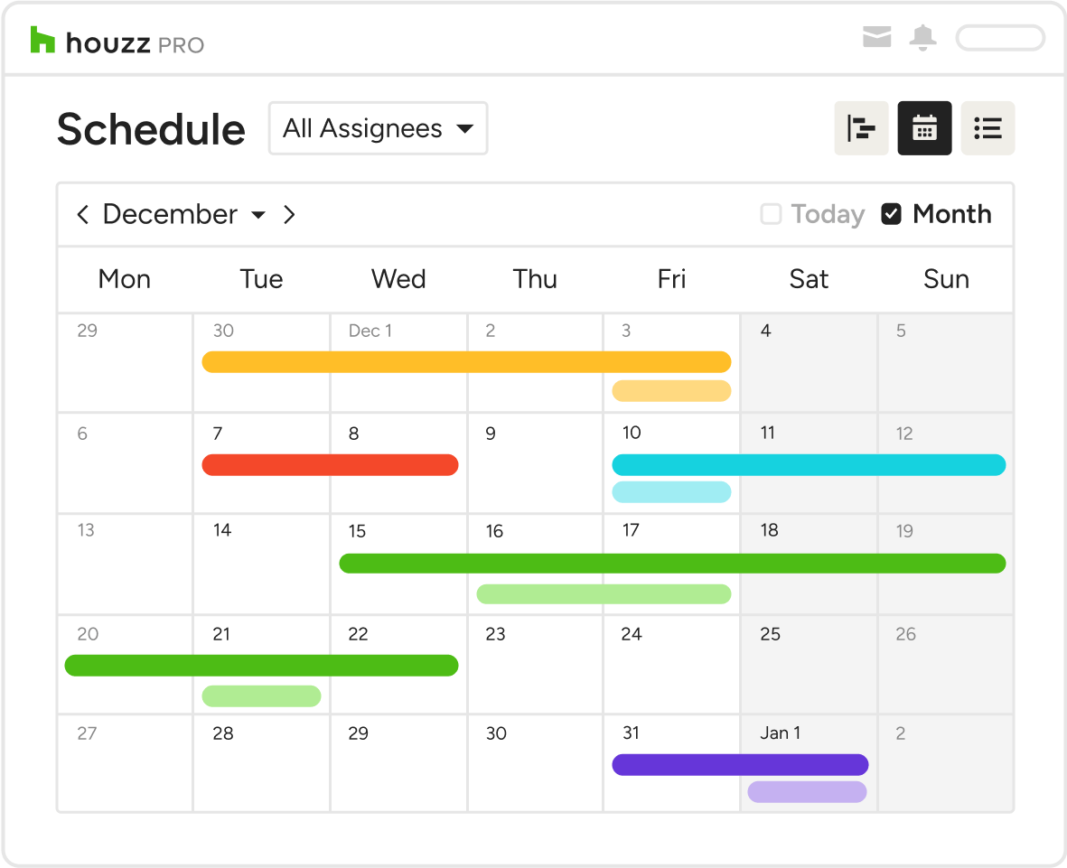
Task: Click the Houzz Pro logo
Action: pyautogui.click(x=117, y=42)
